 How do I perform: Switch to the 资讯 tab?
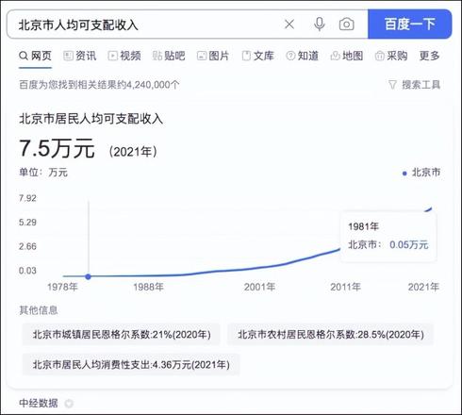tap(80, 56)
